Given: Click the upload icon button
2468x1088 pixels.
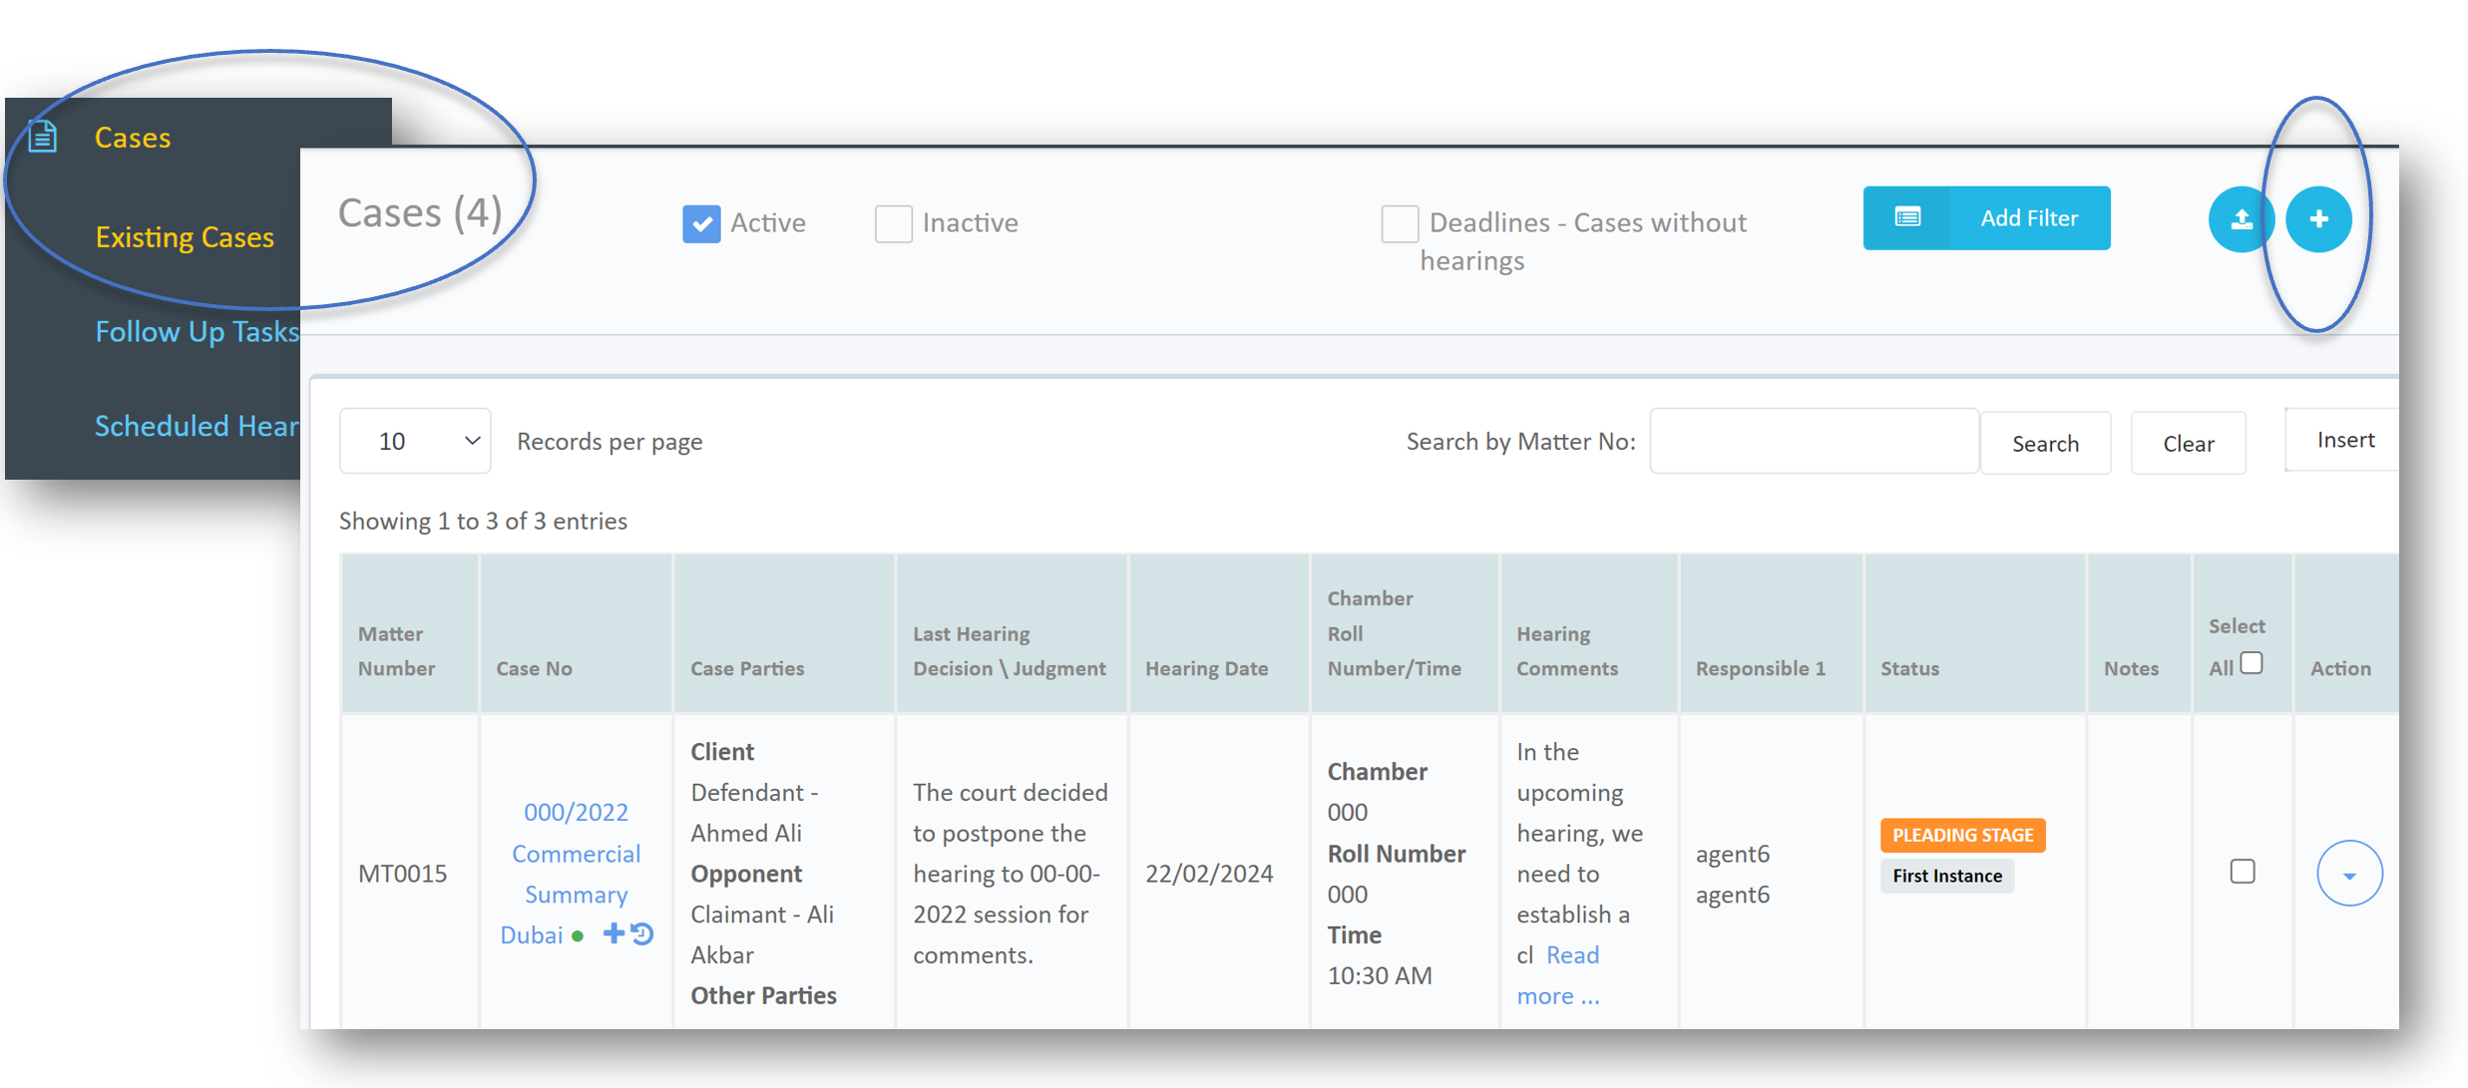Looking at the screenshot, I should [x=2240, y=219].
